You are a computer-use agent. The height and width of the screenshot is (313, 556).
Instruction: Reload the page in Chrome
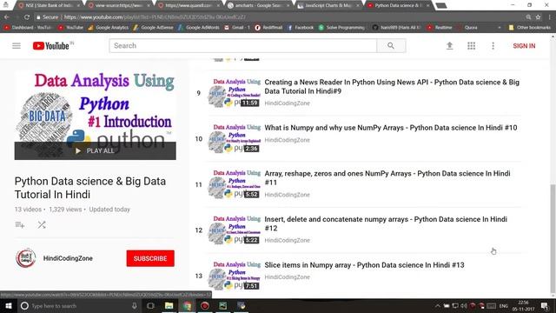point(27,17)
